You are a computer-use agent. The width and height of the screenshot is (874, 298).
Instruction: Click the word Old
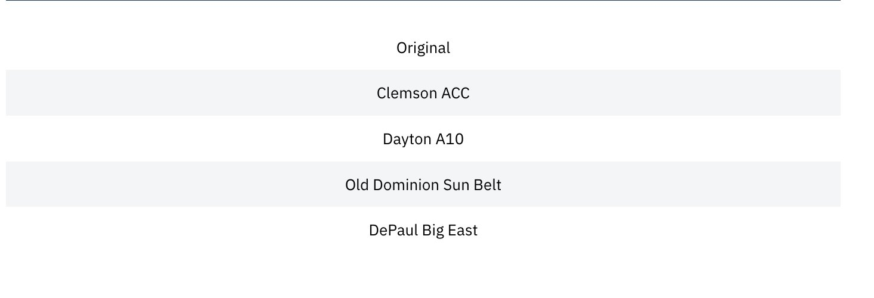(x=357, y=185)
